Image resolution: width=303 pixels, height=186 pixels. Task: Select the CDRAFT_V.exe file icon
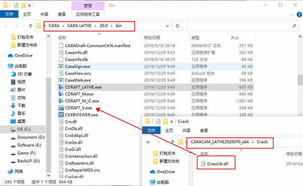click(x=61, y=108)
